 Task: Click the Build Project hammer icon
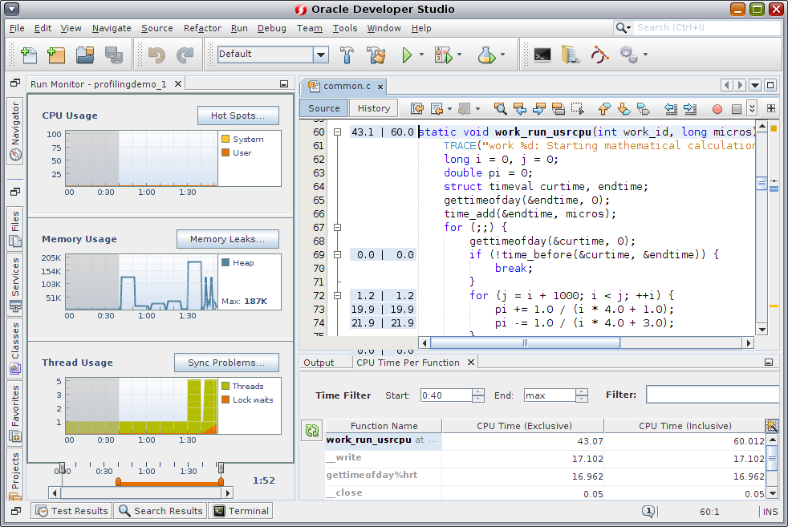pos(347,55)
